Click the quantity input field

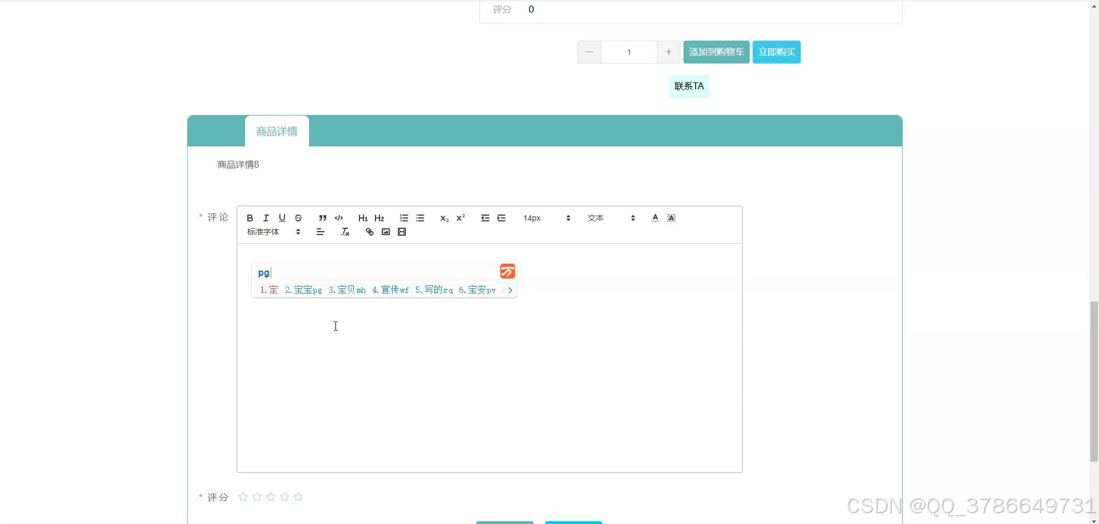[x=628, y=52]
